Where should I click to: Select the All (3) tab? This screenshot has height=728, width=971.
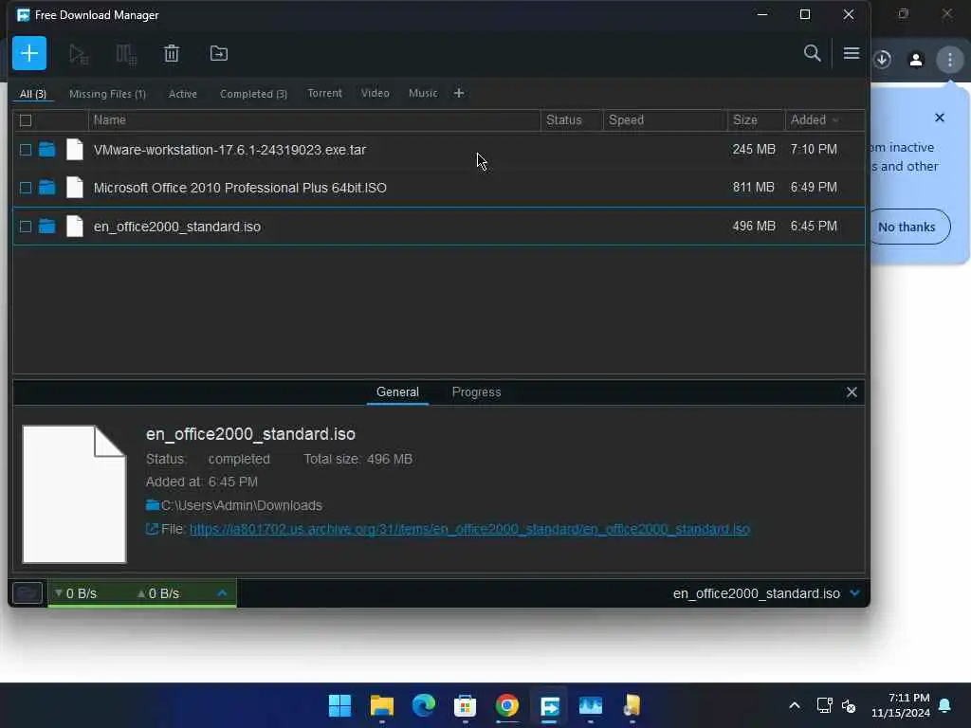coord(33,94)
